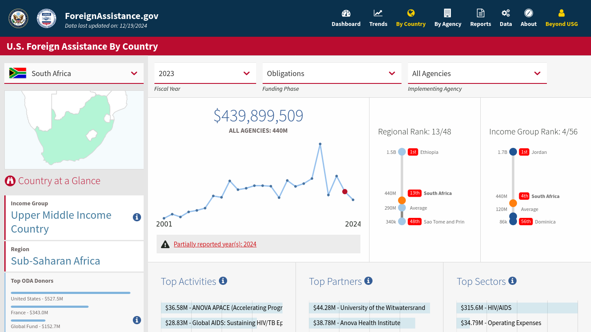This screenshot has width=591, height=332.
Task: Click the Ethiopia 1st rank dot
Action: [402, 152]
